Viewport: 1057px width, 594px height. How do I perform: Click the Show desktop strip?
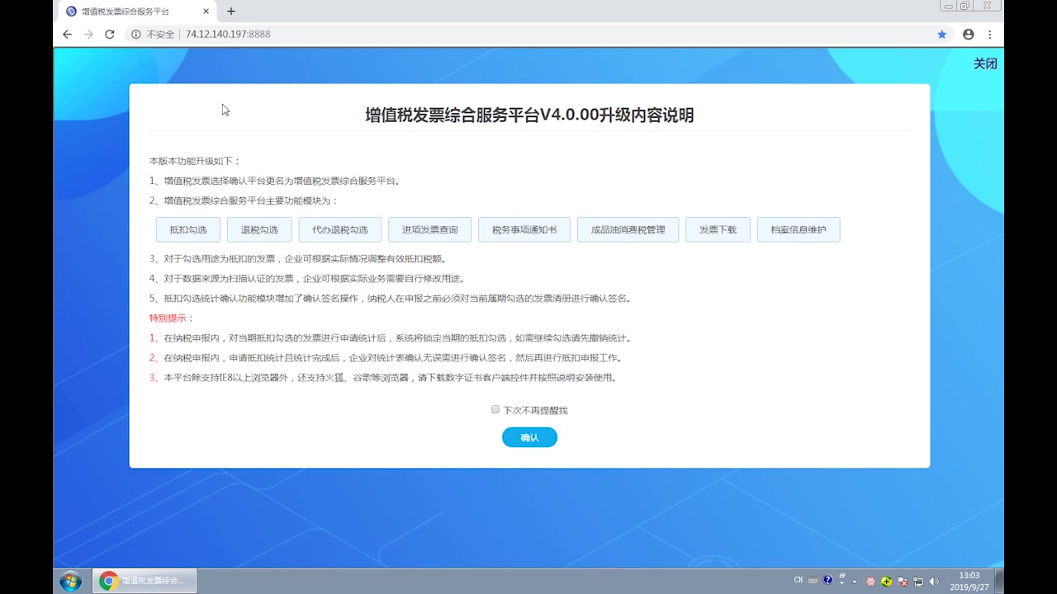click(x=999, y=581)
